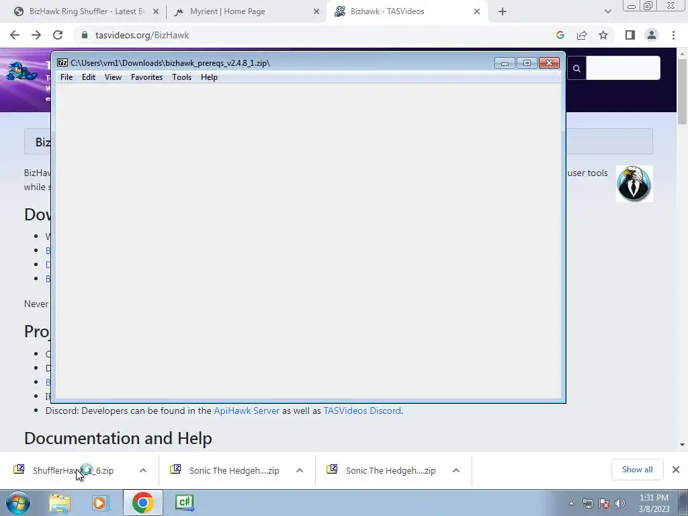Dismiss the downloads bar
This screenshot has width=688, height=516.
point(676,470)
